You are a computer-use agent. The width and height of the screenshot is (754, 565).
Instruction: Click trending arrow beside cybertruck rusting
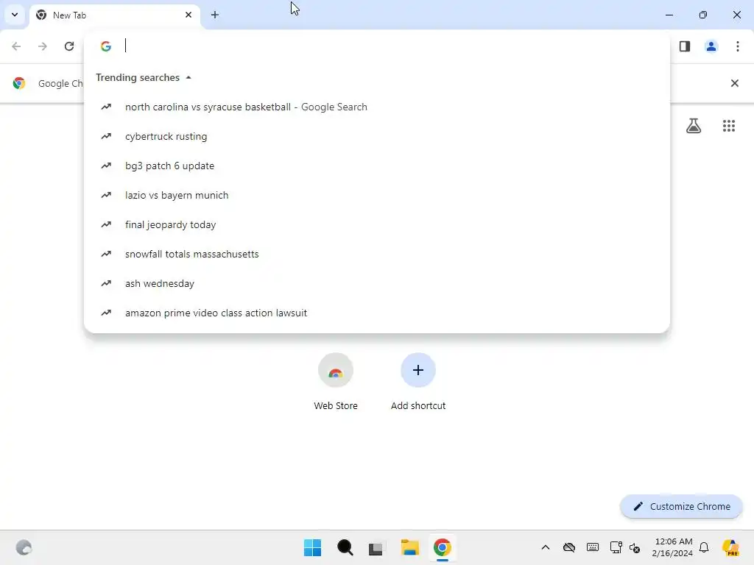[106, 136]
